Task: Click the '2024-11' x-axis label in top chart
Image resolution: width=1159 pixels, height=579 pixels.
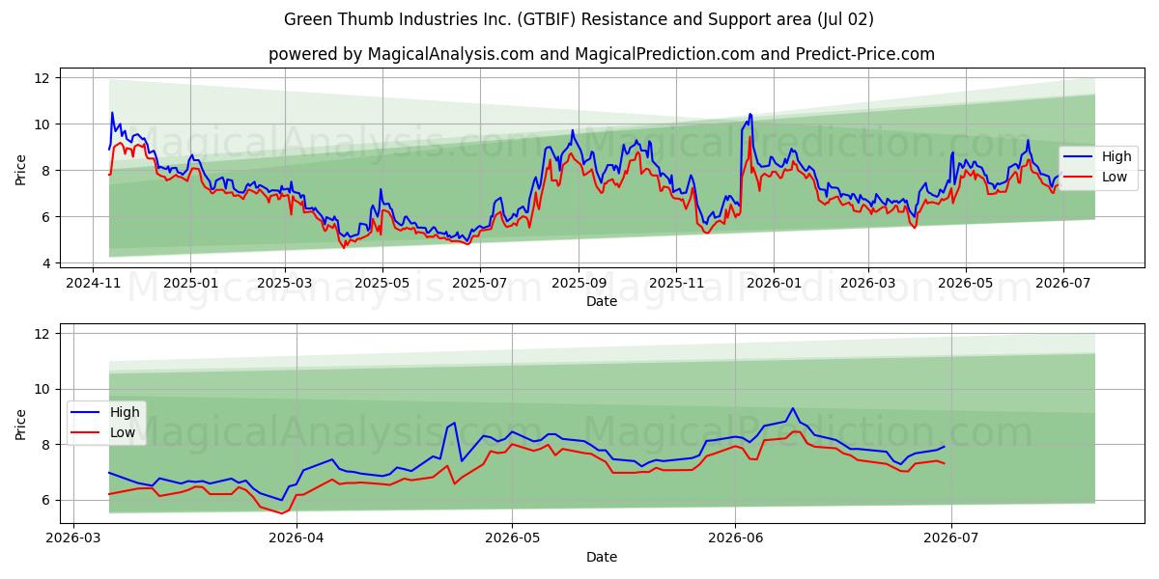Action: click(93, 284)
